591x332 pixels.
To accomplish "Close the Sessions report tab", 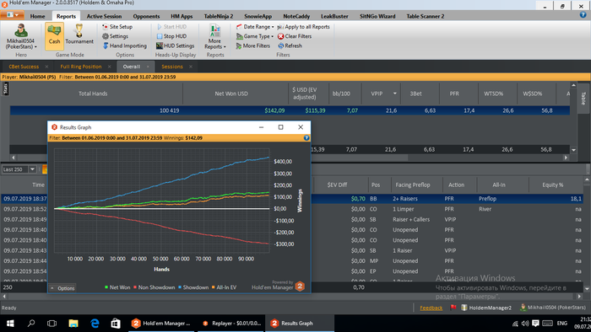I will click(191, 67).
